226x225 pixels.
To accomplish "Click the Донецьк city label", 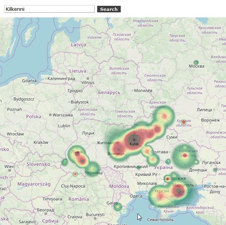I will 198,170.
